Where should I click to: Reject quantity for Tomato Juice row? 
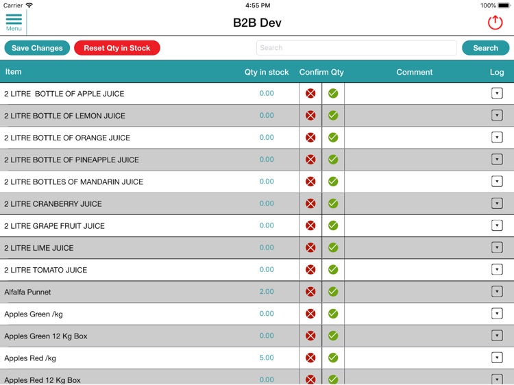pyautogui.click(x=310, y=270)
